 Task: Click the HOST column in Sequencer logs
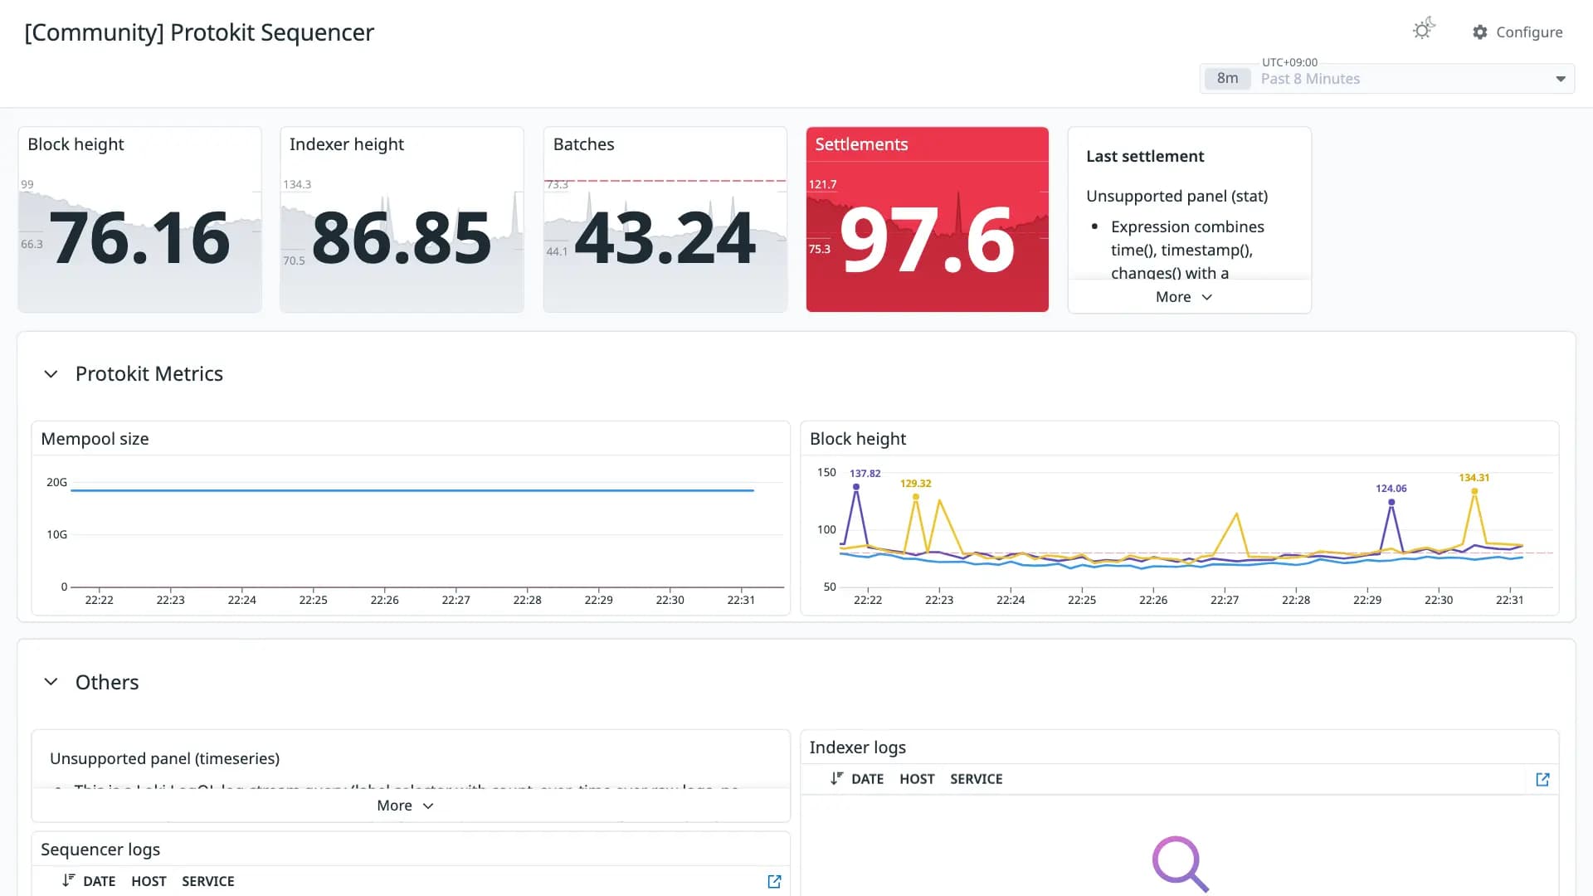[149, 881]
